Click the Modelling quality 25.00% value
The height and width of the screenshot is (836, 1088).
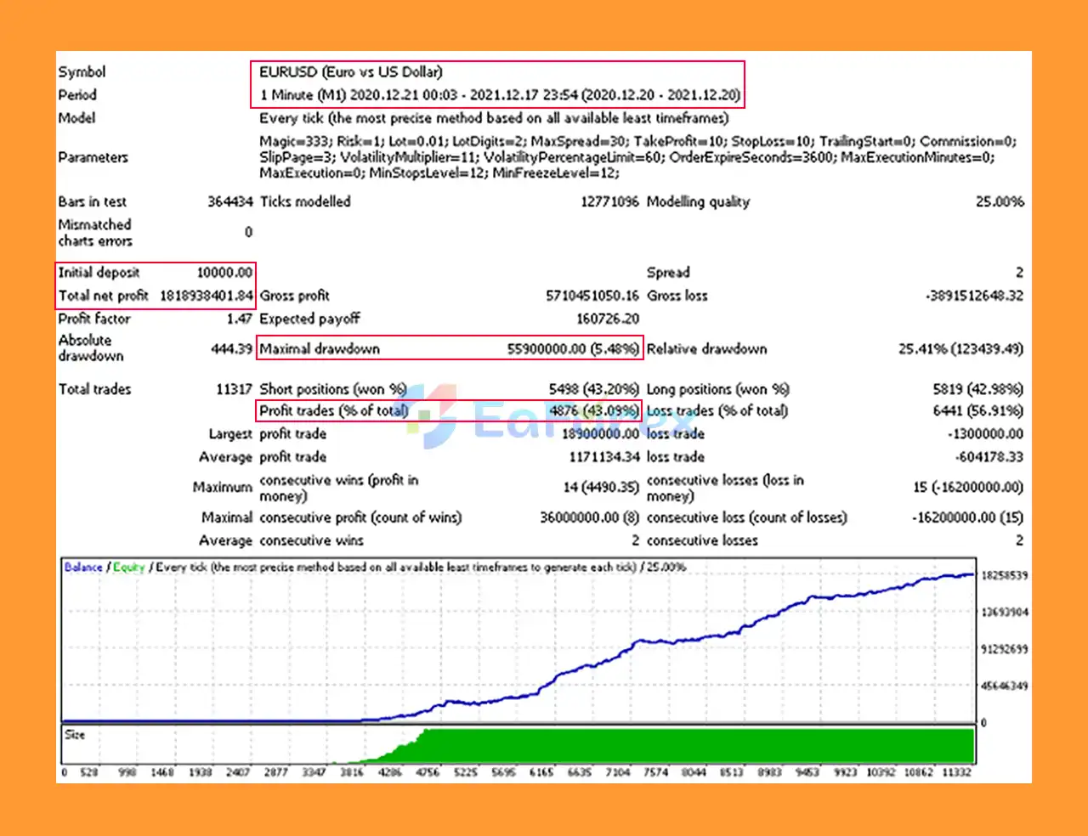(x=999, y=202)
